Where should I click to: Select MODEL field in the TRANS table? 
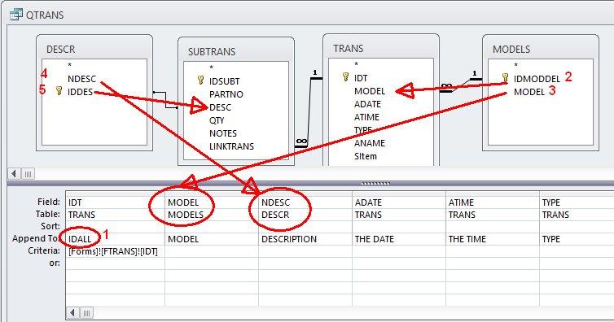click(370, 91)
